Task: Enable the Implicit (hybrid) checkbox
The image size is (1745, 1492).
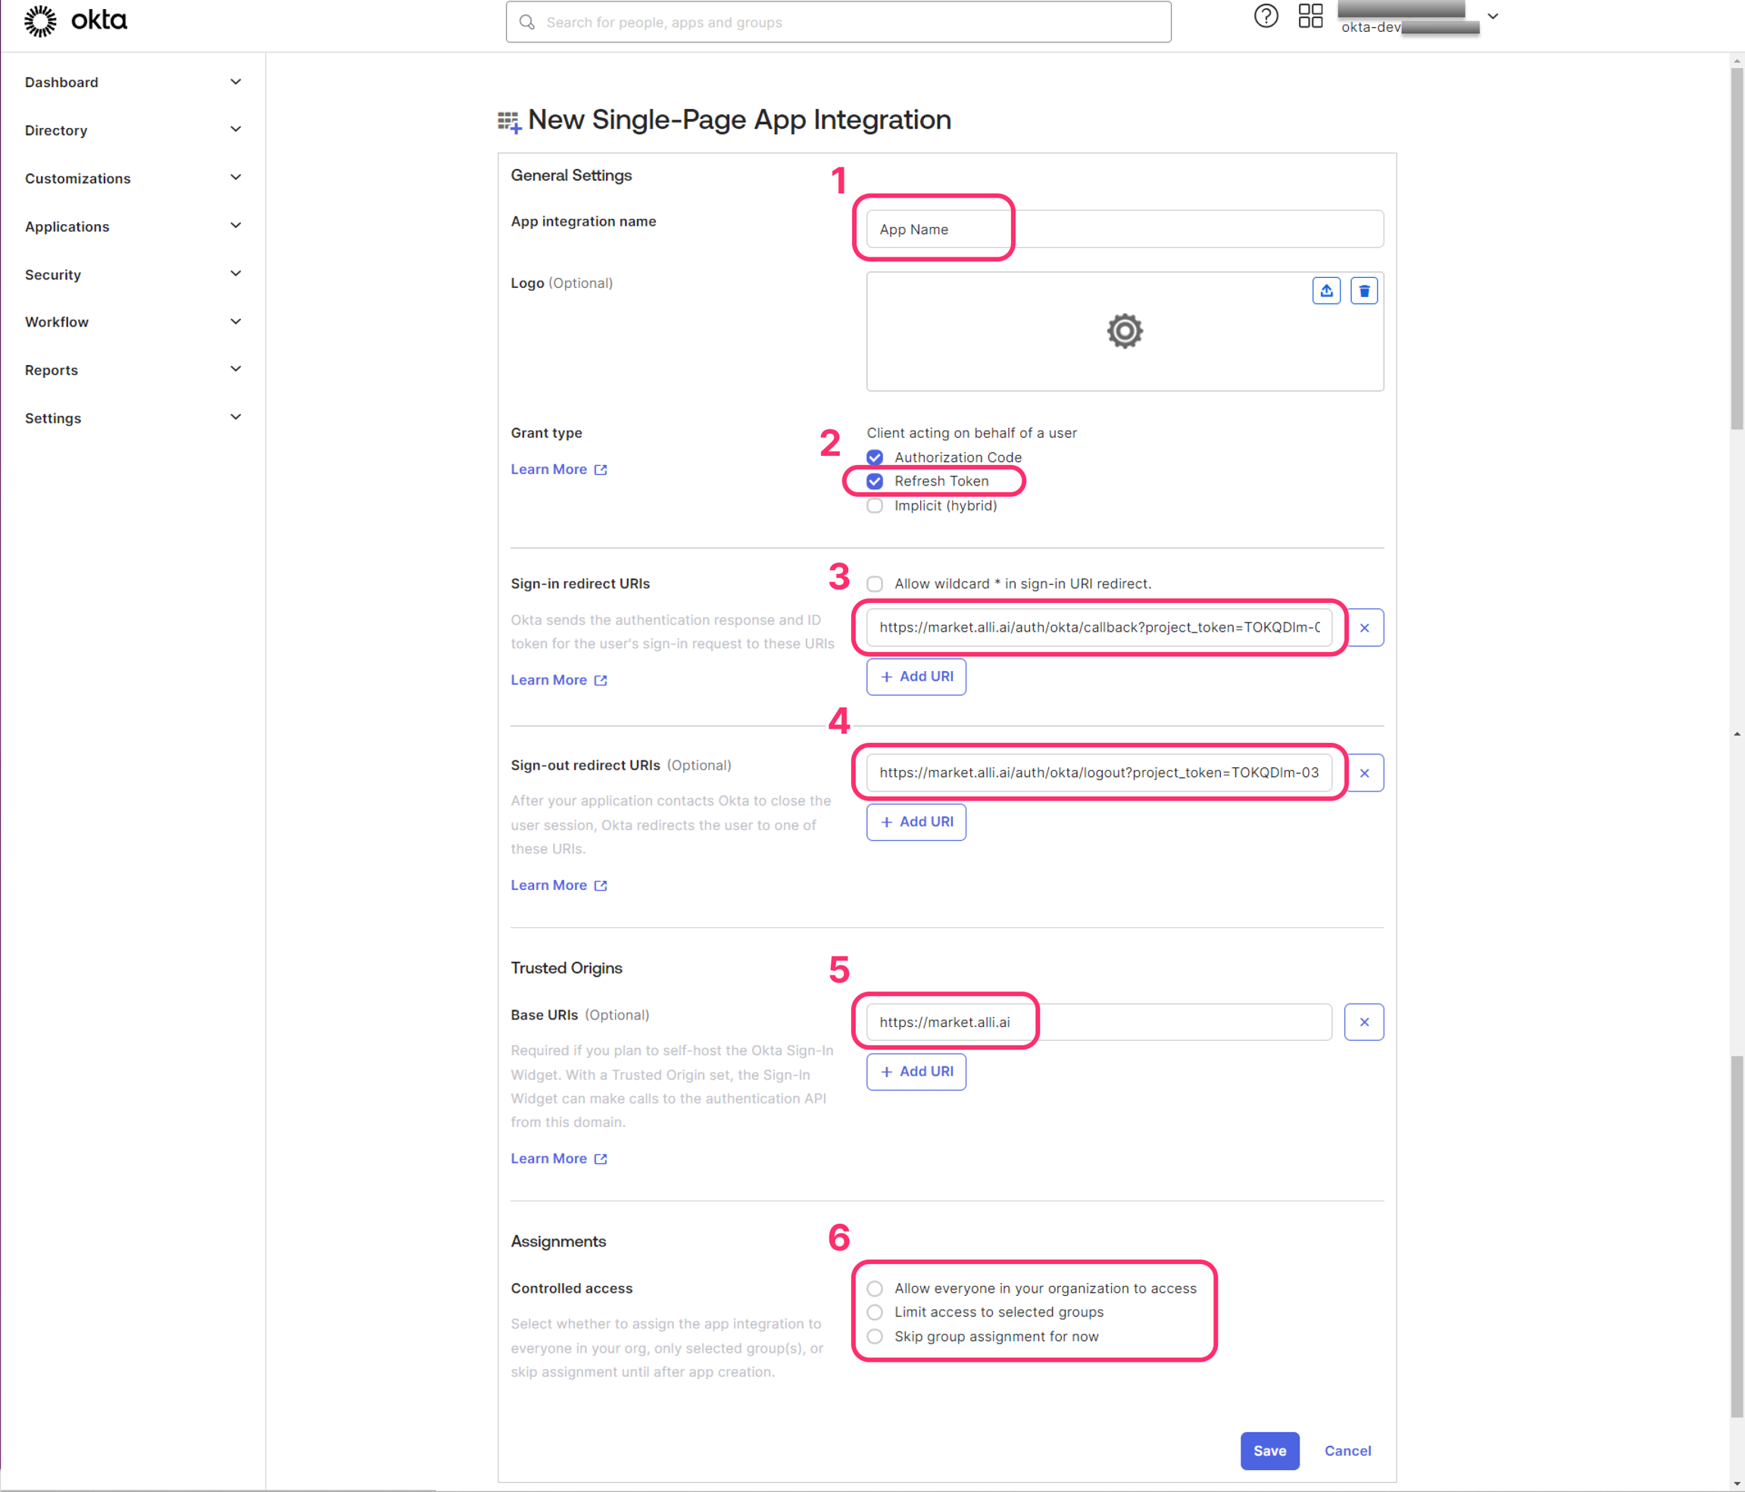Action: click(x=875, y=506)
